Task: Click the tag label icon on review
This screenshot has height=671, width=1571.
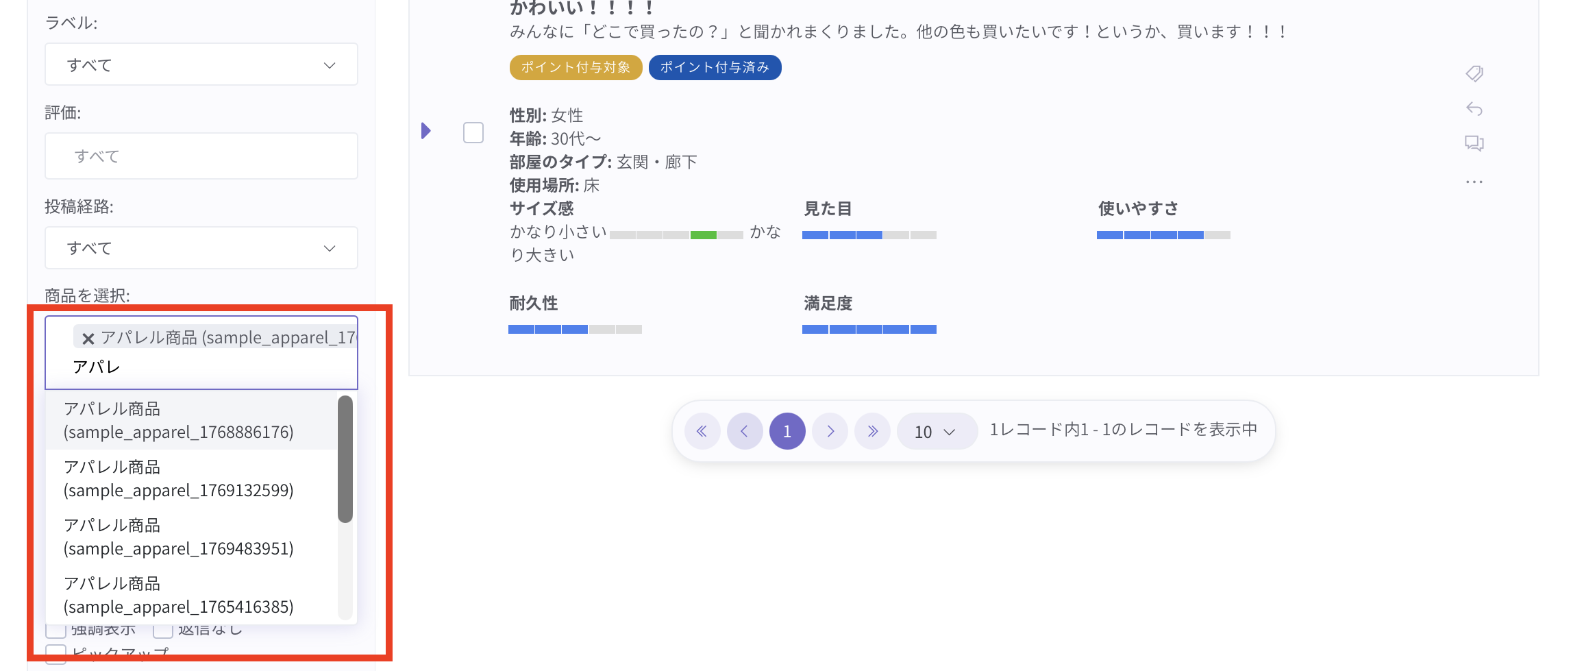Action: [1474, 73]
